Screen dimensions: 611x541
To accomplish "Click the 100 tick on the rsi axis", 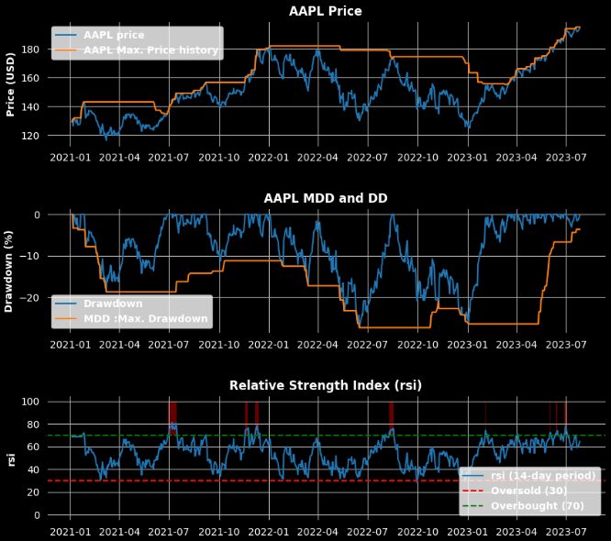I will (30, 402).
